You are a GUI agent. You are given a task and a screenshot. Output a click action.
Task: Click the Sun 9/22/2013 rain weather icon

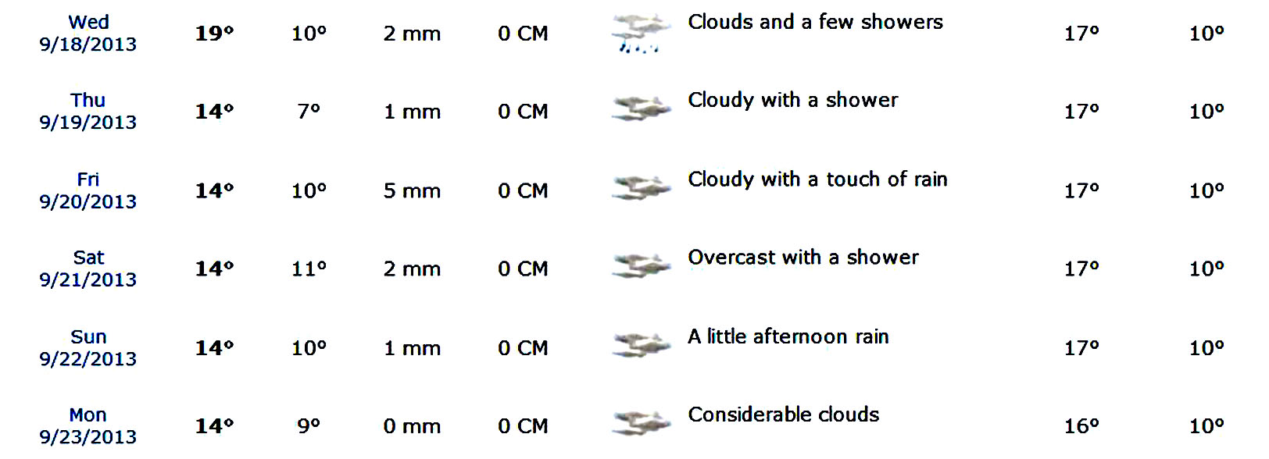coord(641,344)
